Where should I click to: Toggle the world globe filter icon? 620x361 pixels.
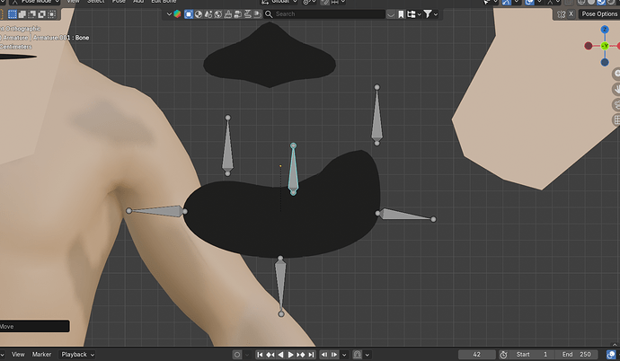pyautogui.click(x=218, y=14)
